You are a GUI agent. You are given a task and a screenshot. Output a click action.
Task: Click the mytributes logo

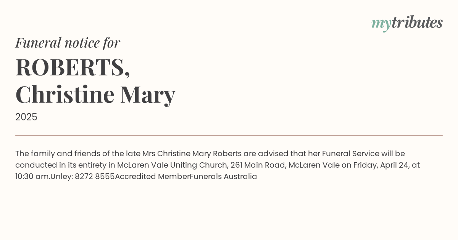[407, 23]
